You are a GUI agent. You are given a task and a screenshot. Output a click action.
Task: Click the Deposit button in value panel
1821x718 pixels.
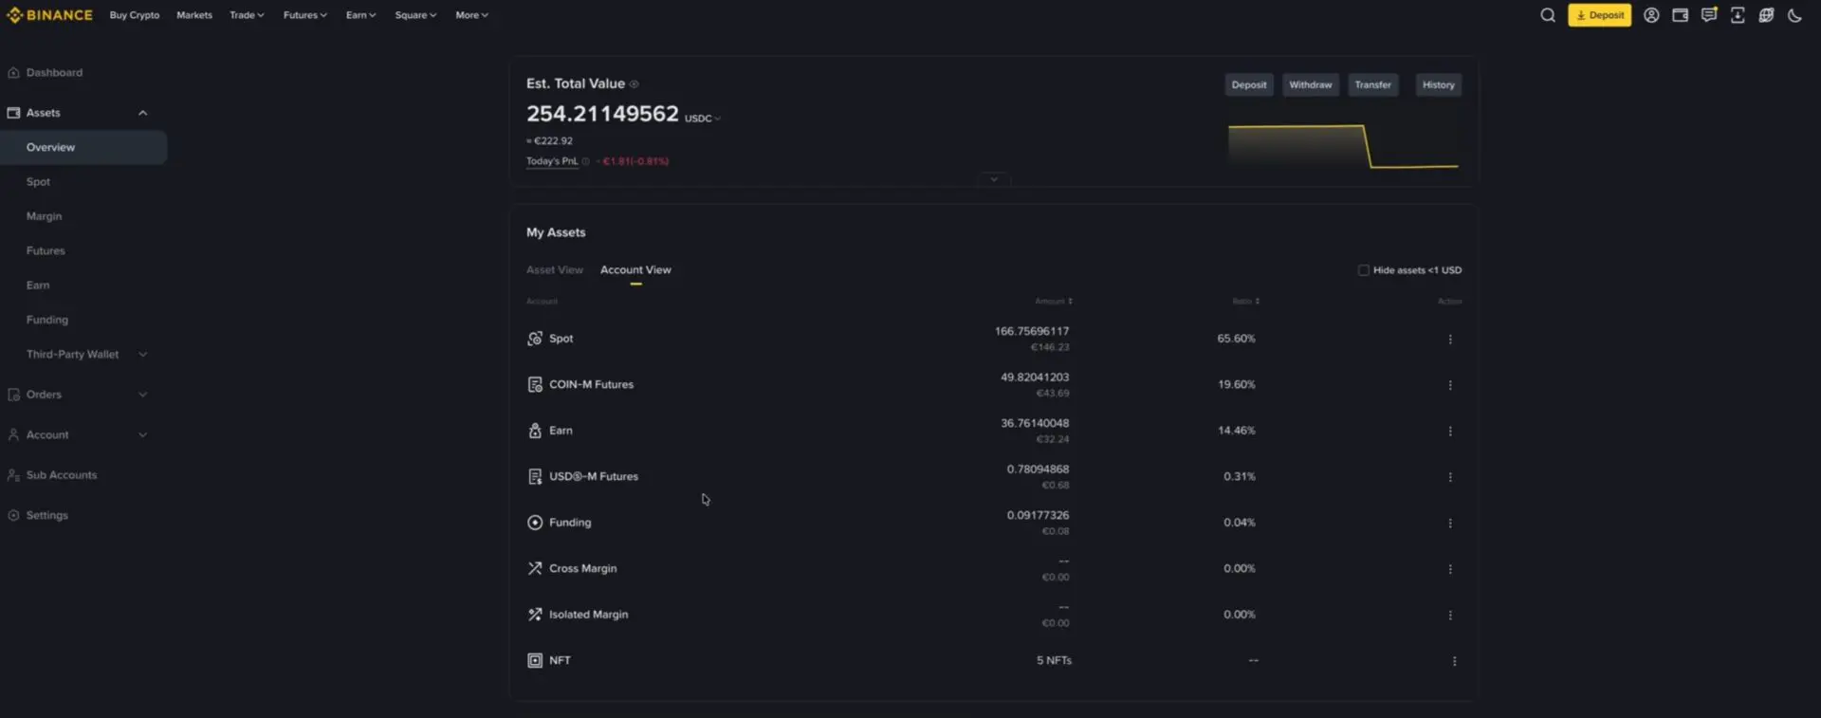point(1248,85)
